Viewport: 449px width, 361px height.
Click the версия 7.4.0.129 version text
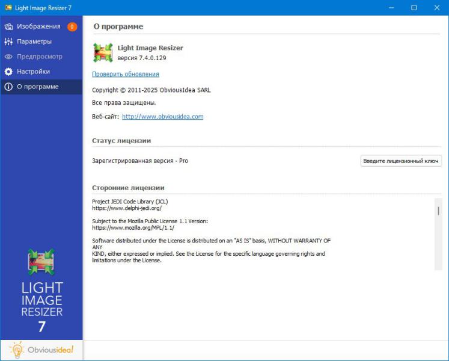pos(142,58)
